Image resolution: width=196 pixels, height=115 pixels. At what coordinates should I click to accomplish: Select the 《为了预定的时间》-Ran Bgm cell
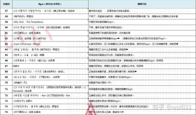tap(50, 95)
